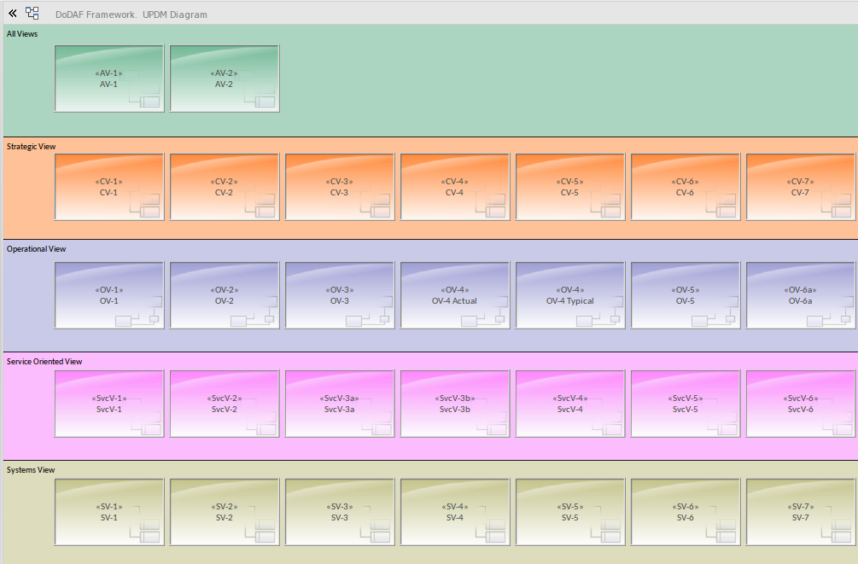Select the OV-4 Typical frame
This screenshot has width=858, height=564.
coord(569,294)
